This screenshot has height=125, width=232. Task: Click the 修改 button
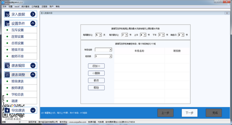96,80
